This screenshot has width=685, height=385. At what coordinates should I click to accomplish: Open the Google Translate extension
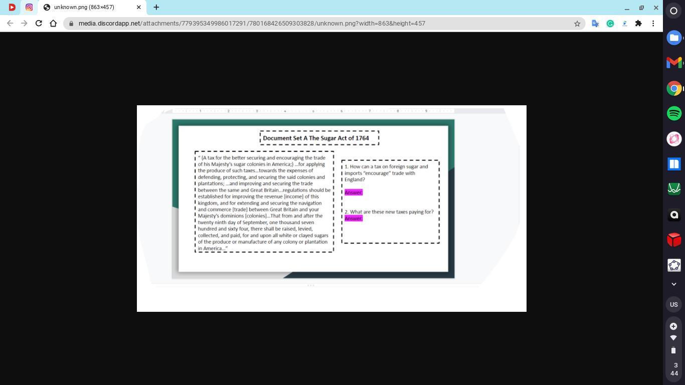595,24
